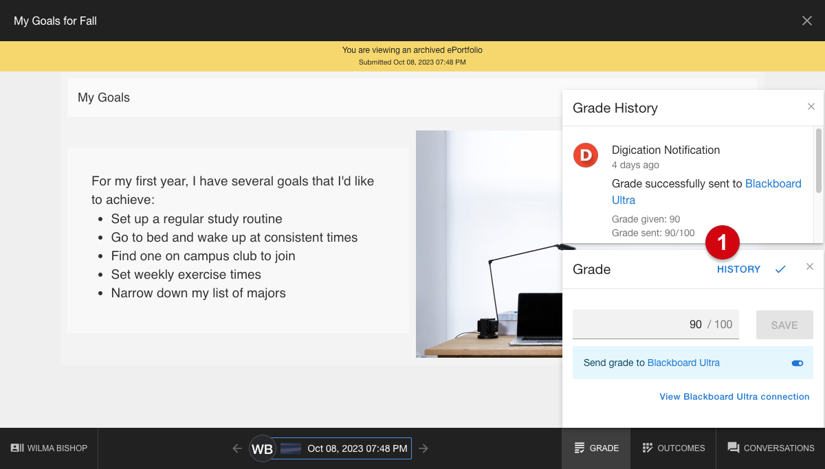Click 'Set up a regular study routine' text
The height and width of the screenshot is (469, 825).
pyautogui.click(x=197, y=219)
